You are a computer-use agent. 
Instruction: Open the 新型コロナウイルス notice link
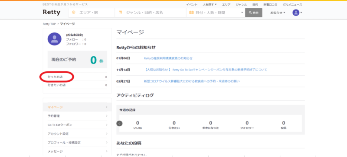coord(192,81)
